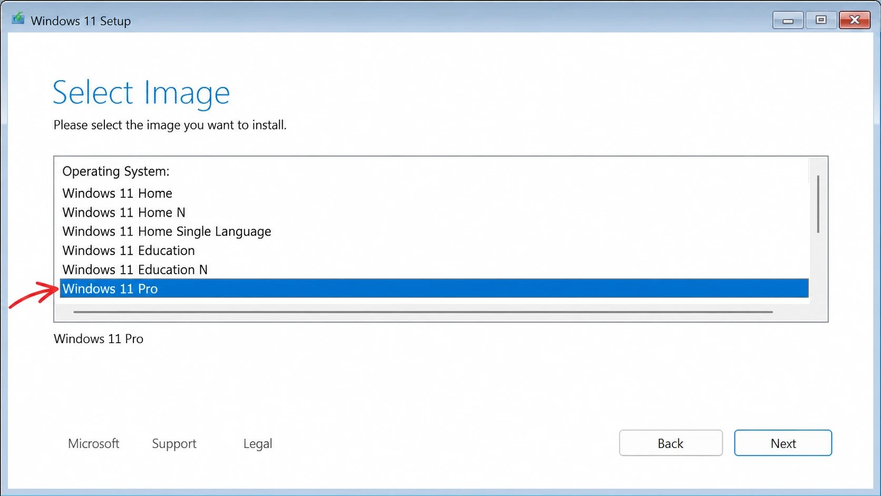Select Windows 11 Home N entry
This screenshot has width=881, height=496.
[124, 212]
